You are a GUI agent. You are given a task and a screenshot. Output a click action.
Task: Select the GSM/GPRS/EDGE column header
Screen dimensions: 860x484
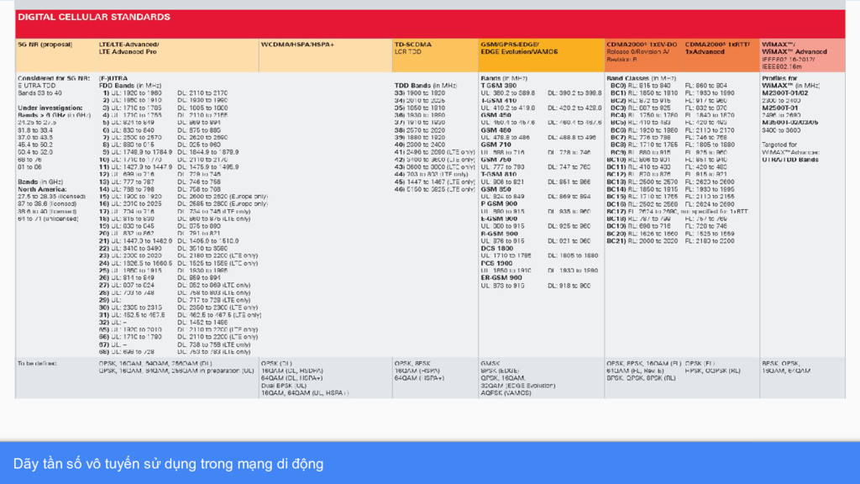[519, 48]
